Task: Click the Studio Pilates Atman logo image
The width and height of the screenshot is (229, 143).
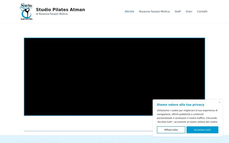Action: click(x=26, y=11)
